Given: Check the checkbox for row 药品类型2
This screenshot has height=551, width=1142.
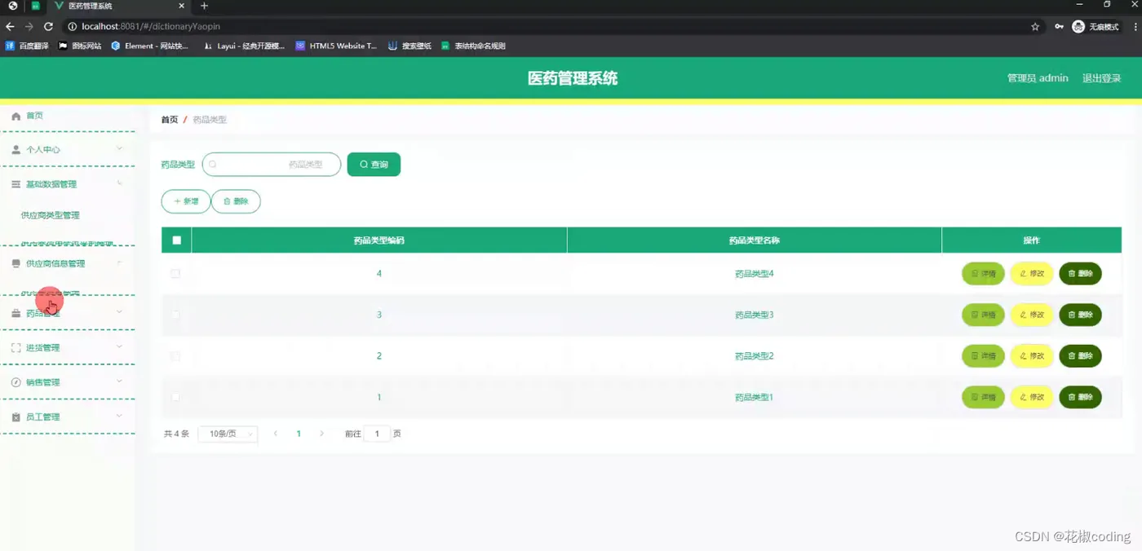Looking at the screenshot, I should coord(175,356).
